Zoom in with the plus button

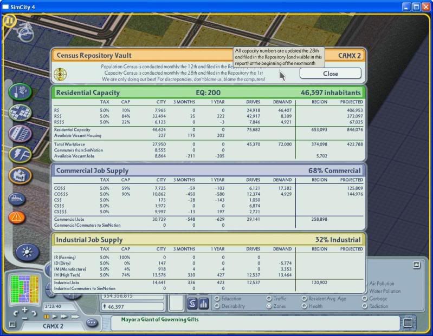pyautogui.click(x=24, y=310)
